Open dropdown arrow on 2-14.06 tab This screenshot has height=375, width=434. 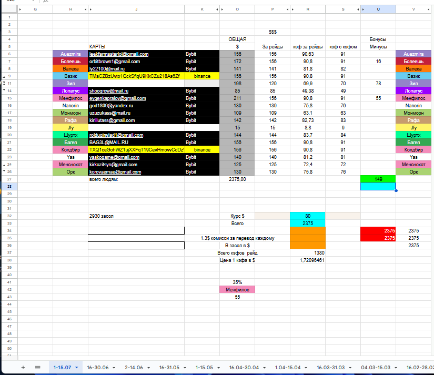[x=149, y=368]
